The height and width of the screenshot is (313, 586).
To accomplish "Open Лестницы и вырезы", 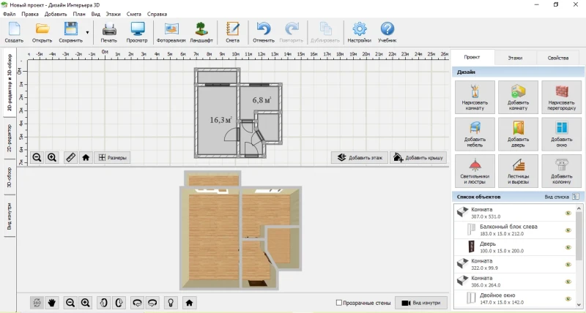I will pos(518,171).
